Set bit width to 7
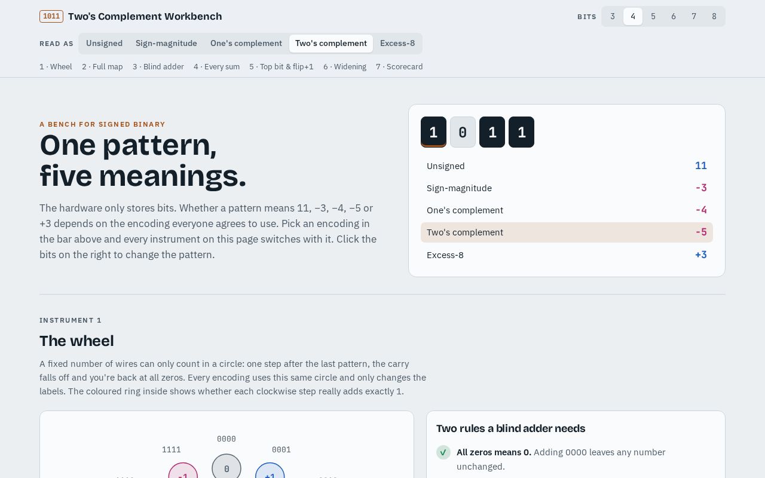 pos(694,17)
